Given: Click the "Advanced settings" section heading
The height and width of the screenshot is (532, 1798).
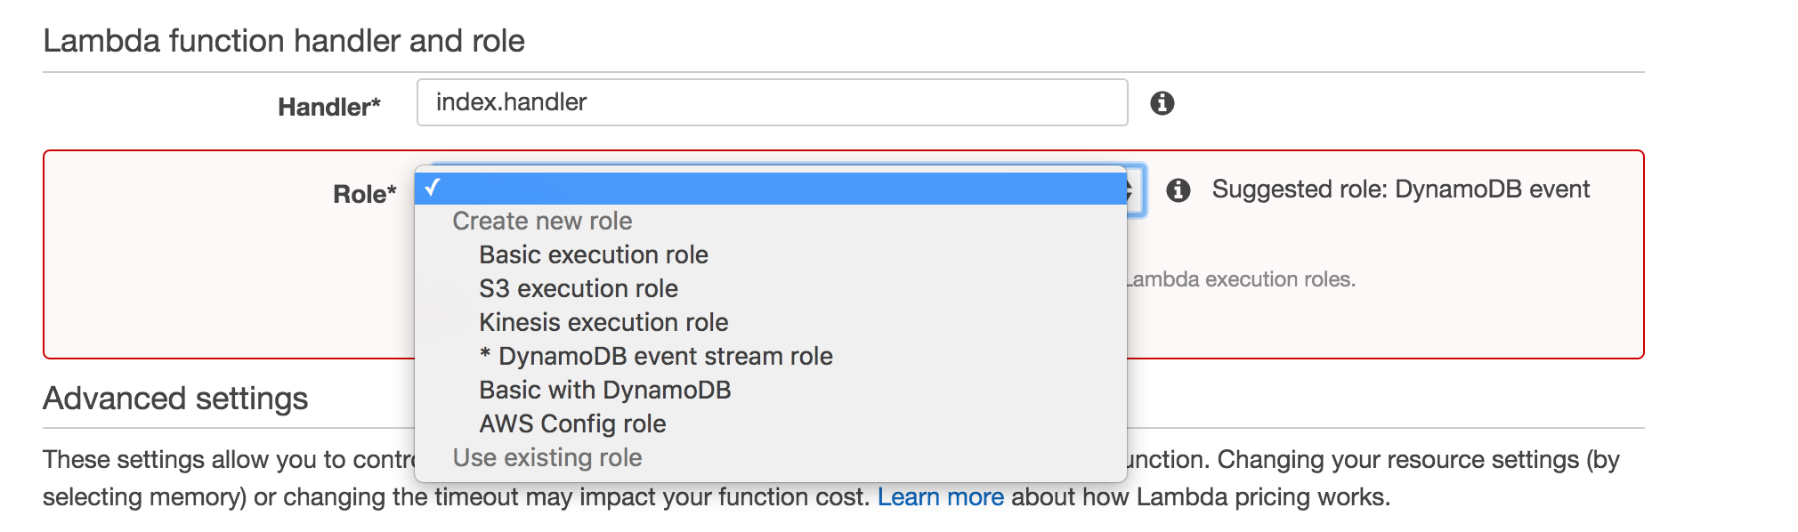Looking at the screenshot, I should coord(175,399).
